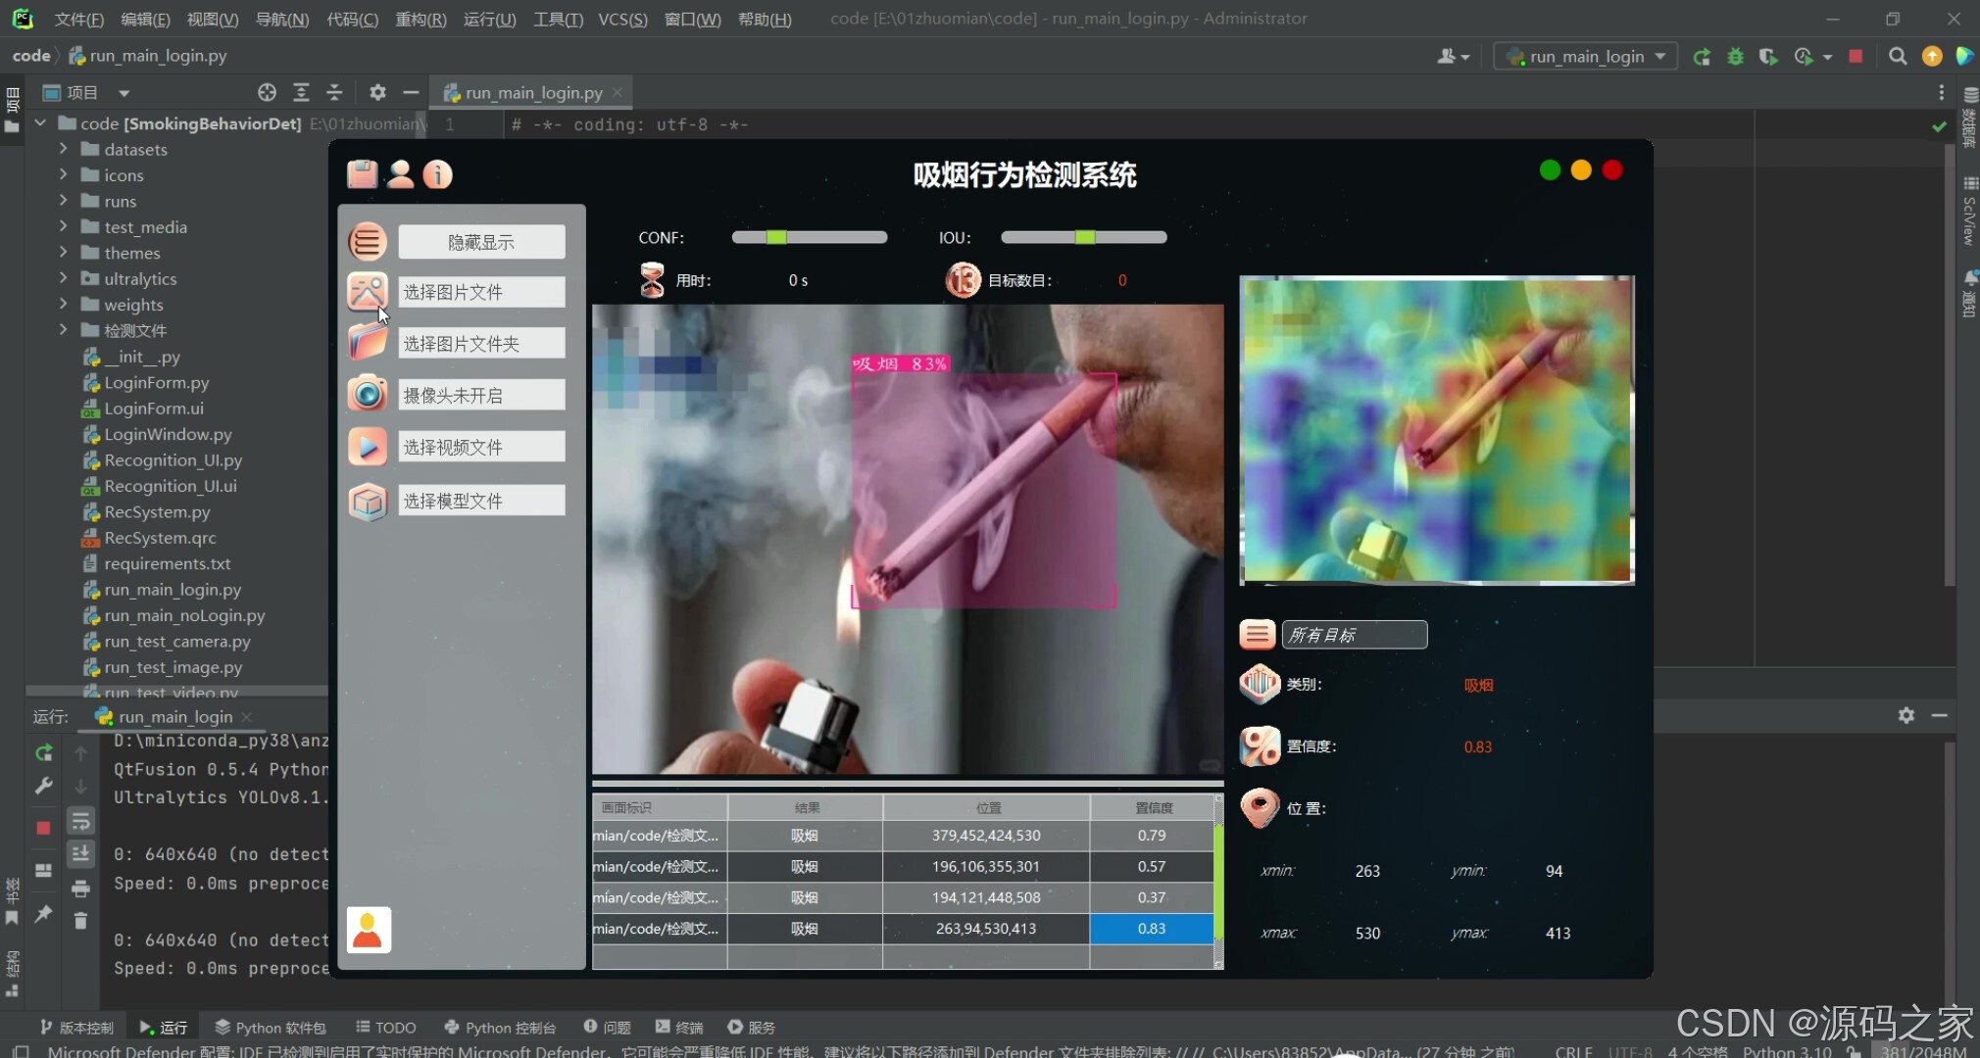
Task: Open the user account icon in detection window
Action: [x=400, y=174]
